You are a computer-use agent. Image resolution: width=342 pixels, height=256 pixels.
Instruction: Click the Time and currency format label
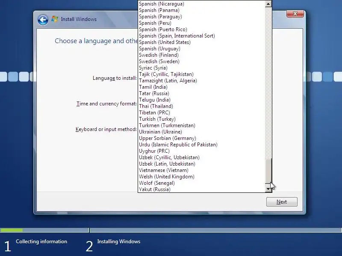point(106,104)
